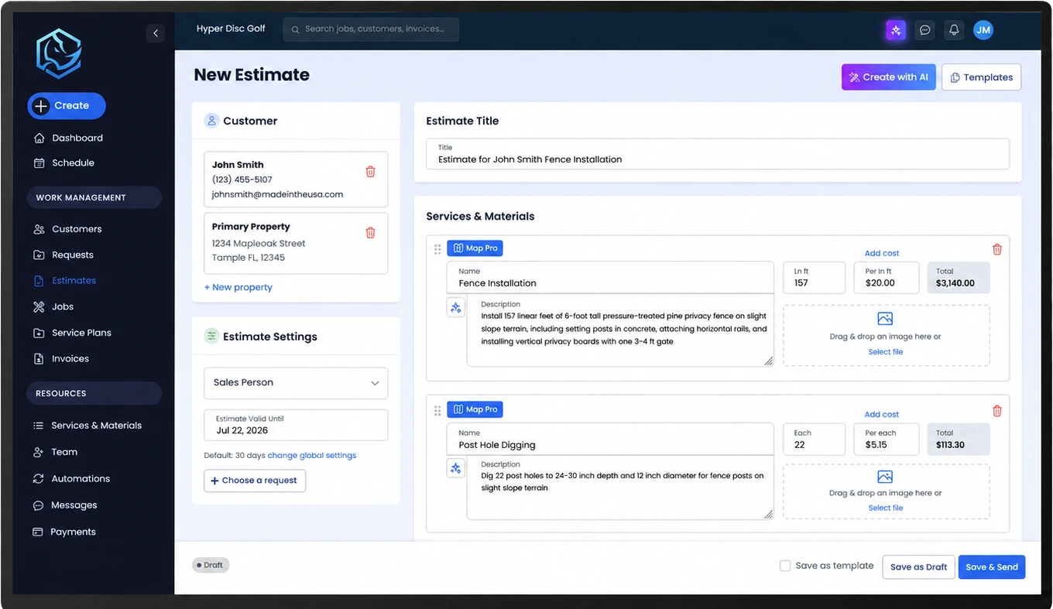
Task: Open Team page in sidebar
Action: pyautogui.click(x=64, y=452)
